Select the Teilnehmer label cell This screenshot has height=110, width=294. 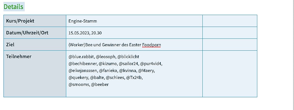tap(35, 74)
